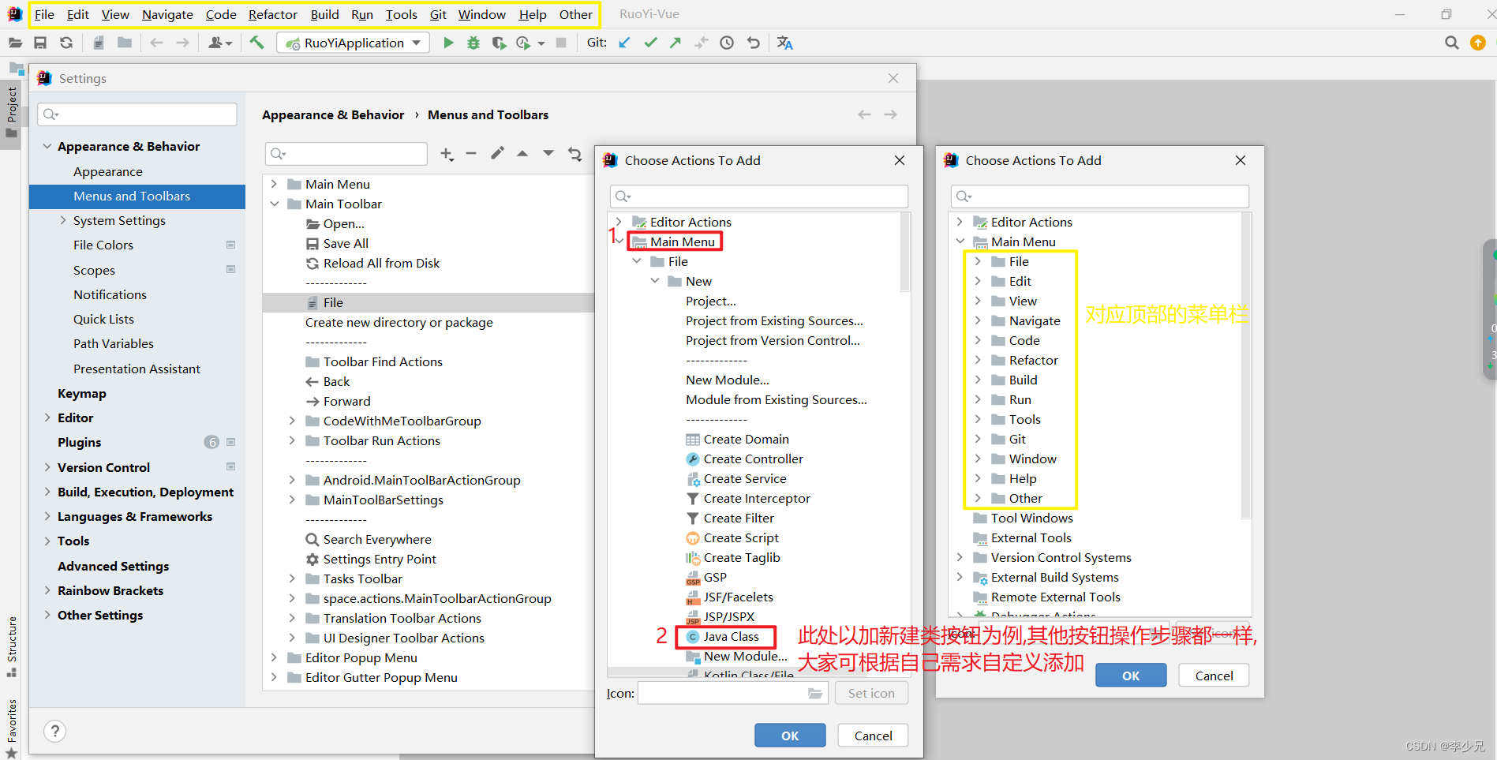Click the Reload from Disk toolbar icon
The height and width of the screenshot is (760, 1497).
click(x=66, y=43)
